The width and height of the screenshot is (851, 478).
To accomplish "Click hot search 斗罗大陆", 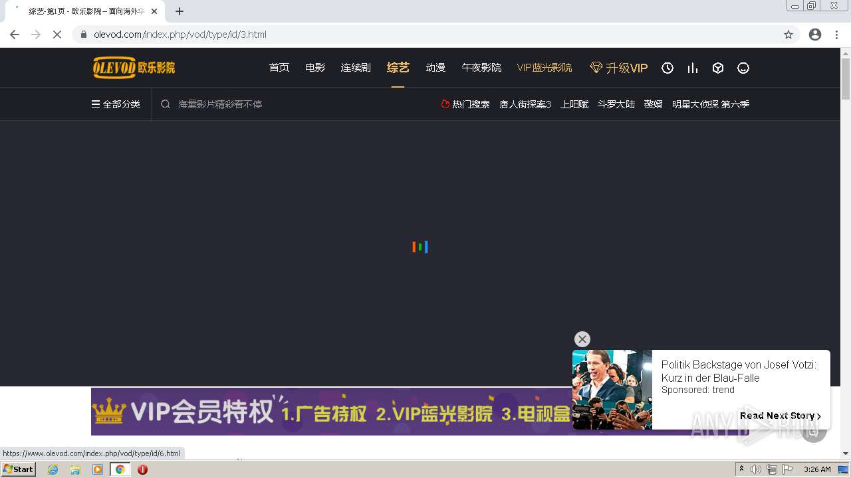I will pos(616,104).
